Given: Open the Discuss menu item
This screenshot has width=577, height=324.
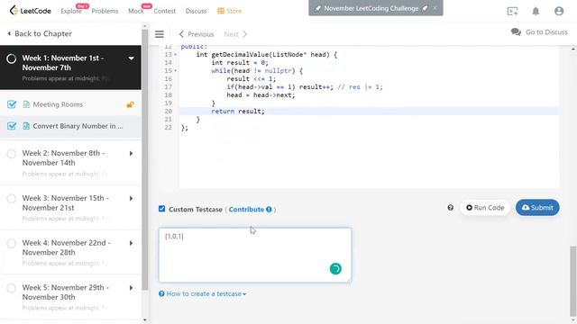Looking at the screenshot, I should click(x=196, y=11).
